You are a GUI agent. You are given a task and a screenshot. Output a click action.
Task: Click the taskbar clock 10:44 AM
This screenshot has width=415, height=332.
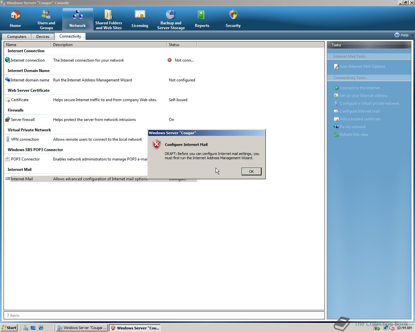(404, 328)
